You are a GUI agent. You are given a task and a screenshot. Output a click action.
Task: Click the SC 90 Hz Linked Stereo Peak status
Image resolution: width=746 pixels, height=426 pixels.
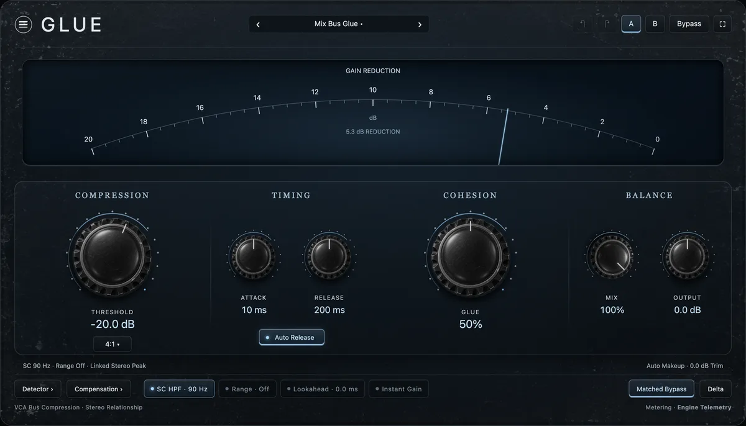(x=85, y=366)
